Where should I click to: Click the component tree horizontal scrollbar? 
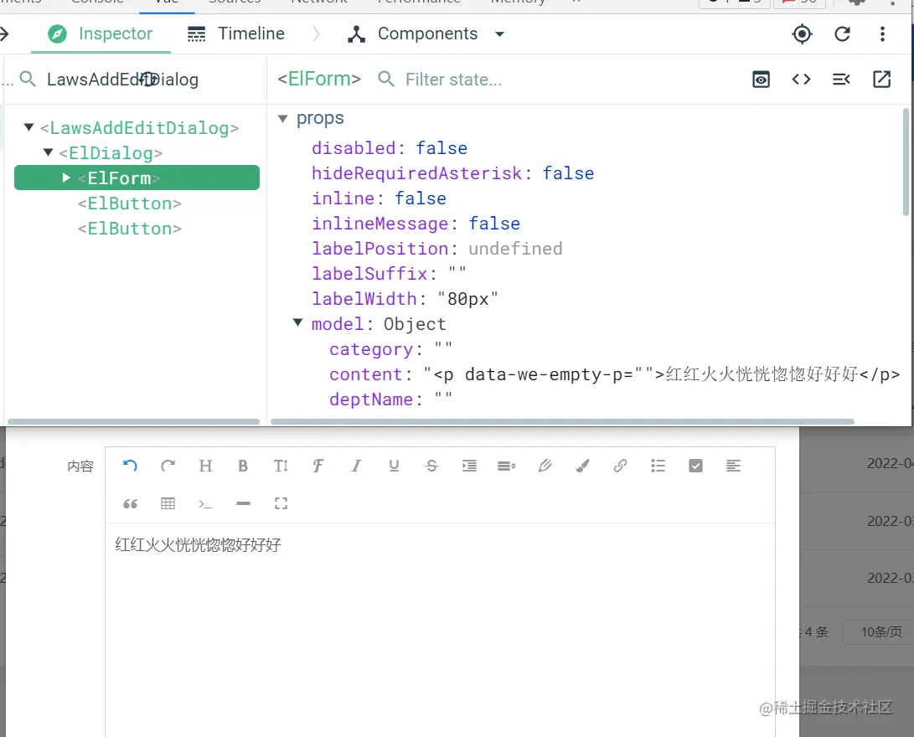pos(133,421)
